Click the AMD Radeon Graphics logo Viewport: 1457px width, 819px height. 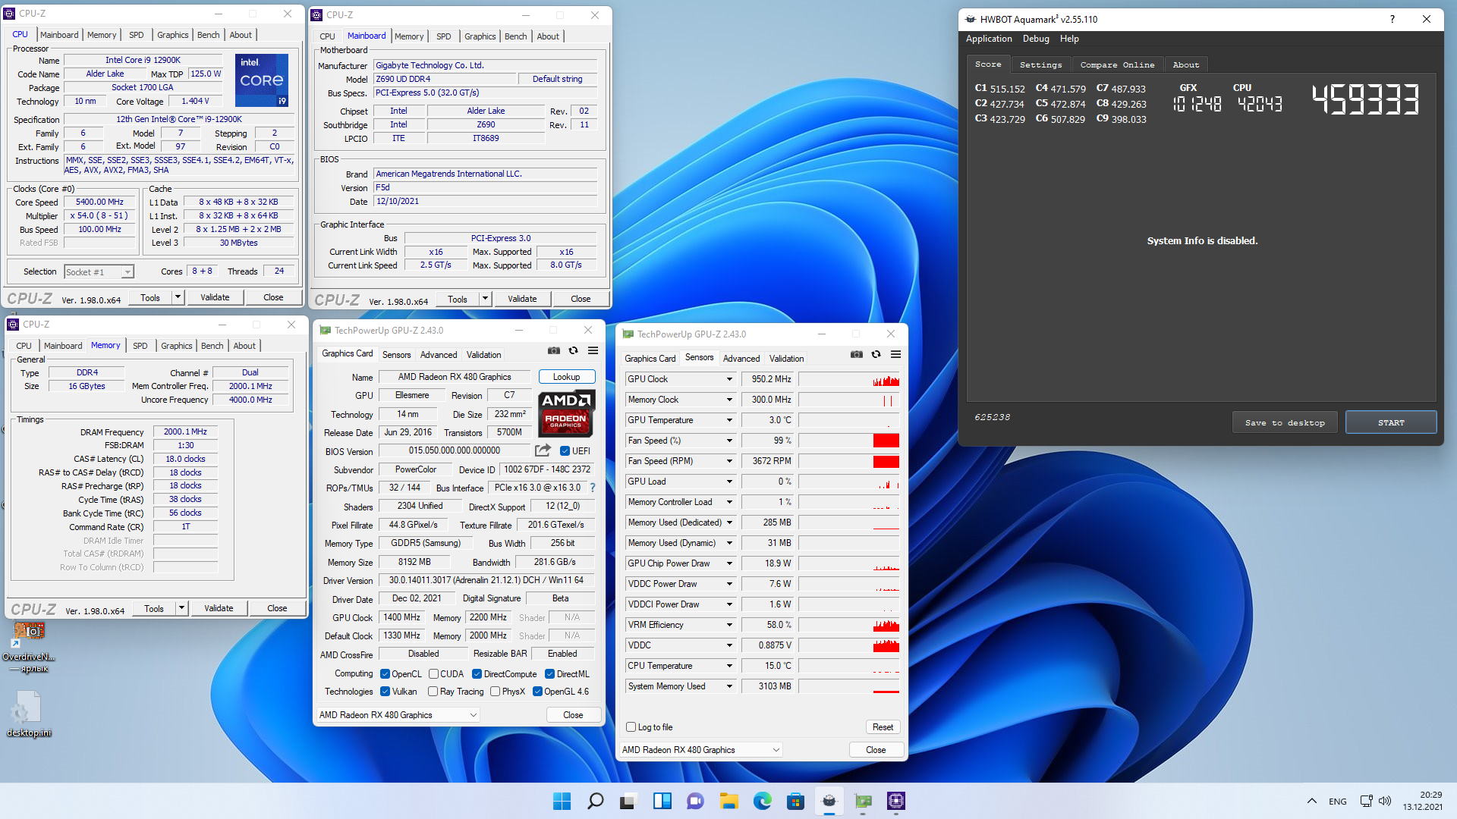pos(566,413)
